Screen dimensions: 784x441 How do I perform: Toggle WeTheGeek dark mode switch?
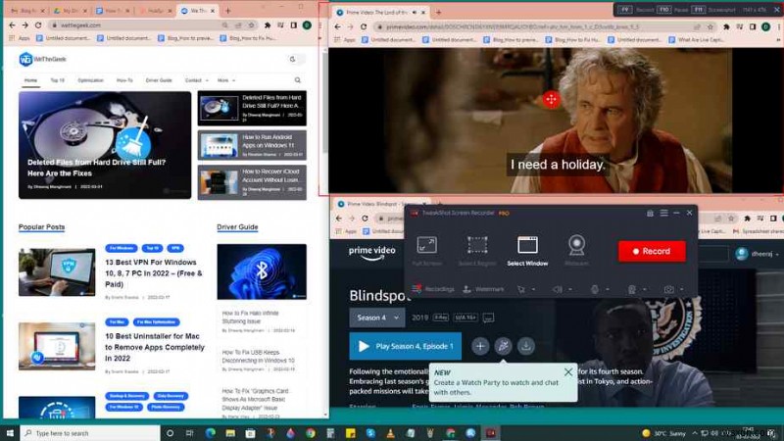click(x=296, y=59)
